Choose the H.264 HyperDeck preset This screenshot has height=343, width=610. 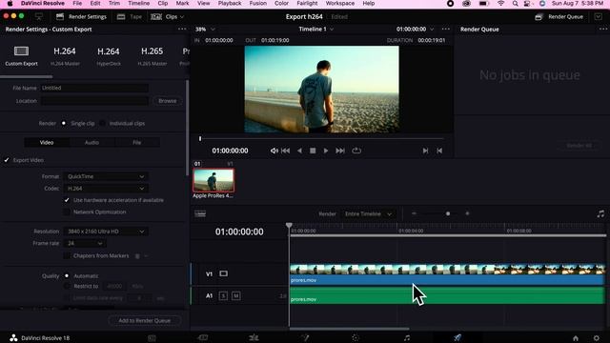109,55
